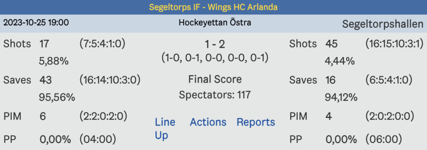The height and width of the screenshot is (150, 427).
Task: Click home power play time (04:00)
Action: click(98, 140)
